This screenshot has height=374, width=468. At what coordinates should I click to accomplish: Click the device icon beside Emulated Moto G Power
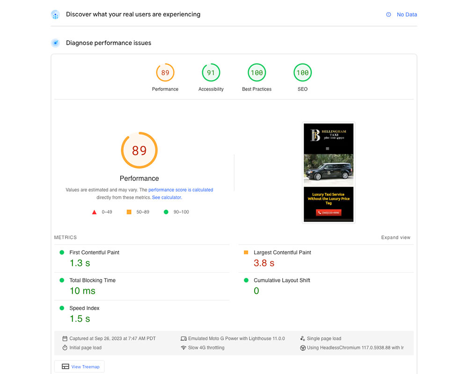183,338
